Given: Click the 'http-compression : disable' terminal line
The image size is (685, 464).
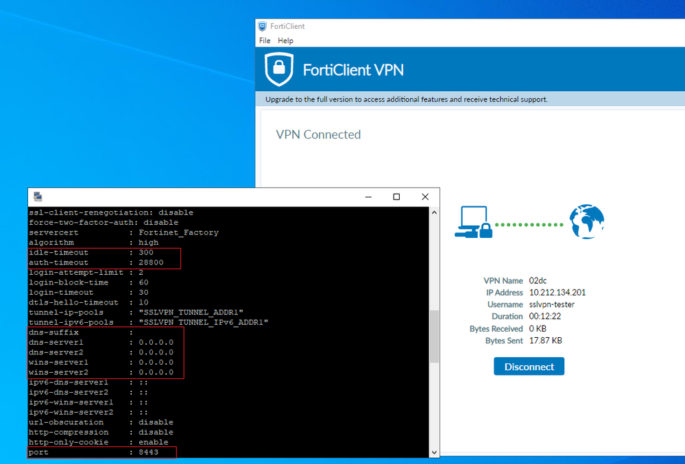Looking at the screenshot, I should tap(101, 432).
